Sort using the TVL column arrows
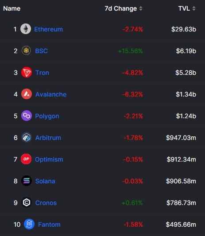Image resolution: width=205 pixels, height=236 pixels. [194, 8]
